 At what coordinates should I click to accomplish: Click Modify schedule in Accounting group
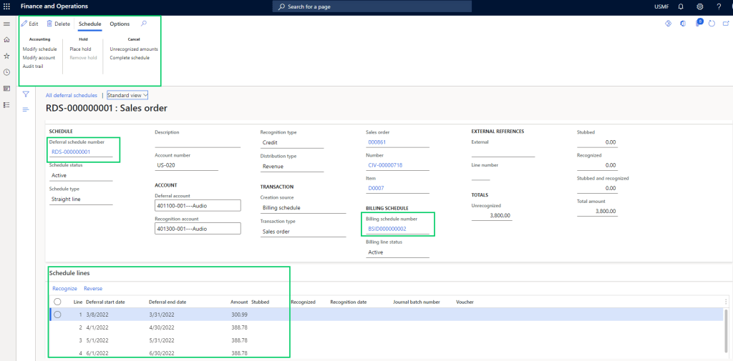click(39, 49)
